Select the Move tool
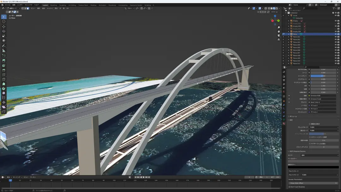 [4, 27]
